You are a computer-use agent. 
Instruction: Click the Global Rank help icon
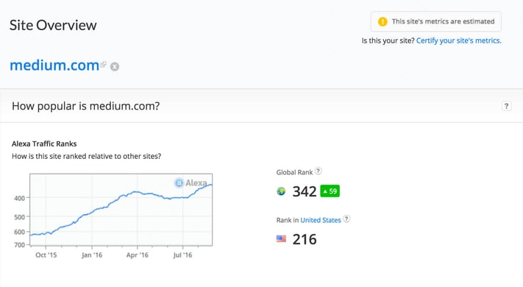coord(319,171)
